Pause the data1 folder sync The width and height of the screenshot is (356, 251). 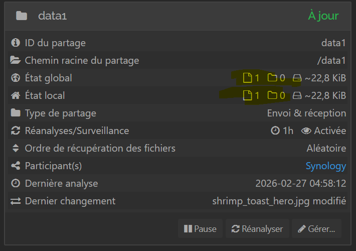(x=200, y=229)
